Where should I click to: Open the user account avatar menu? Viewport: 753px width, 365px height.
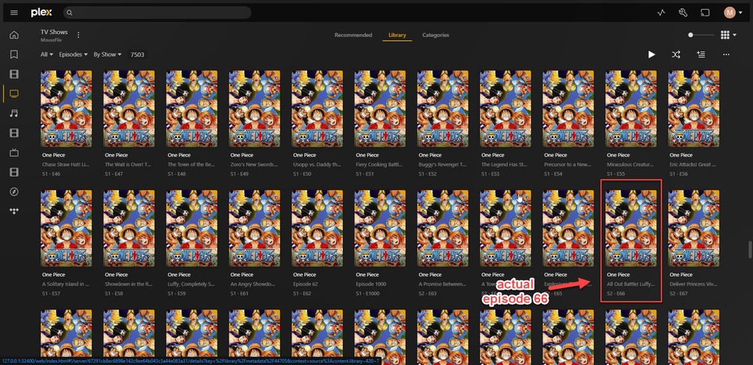tap(732, 13)
